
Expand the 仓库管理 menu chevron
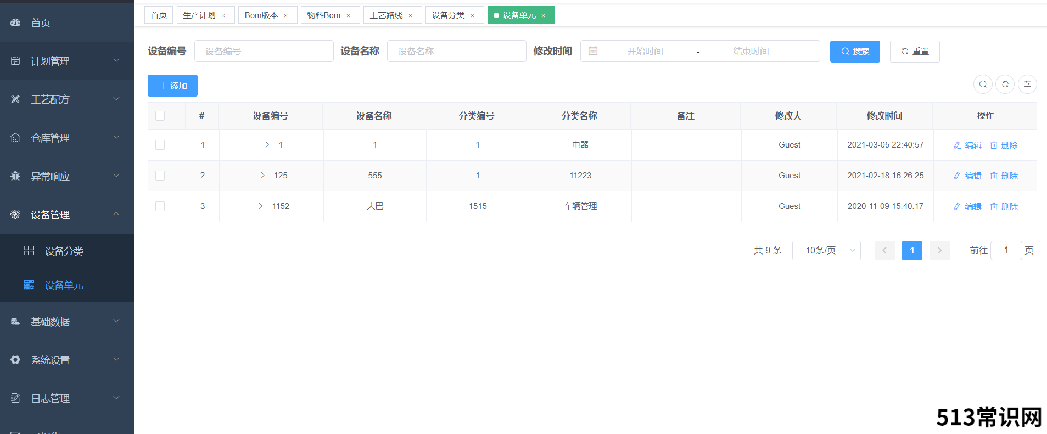pyautogui.click(x=116, y=137)
